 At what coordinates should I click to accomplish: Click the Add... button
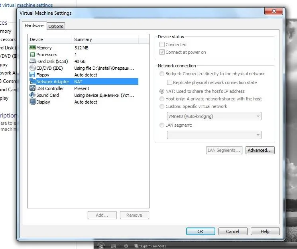[x=102, y=215]
